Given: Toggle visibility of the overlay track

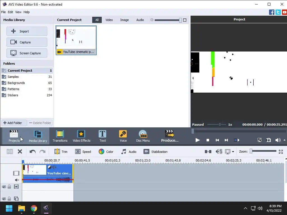Looking at the screenshot, I should coord(4,199).
